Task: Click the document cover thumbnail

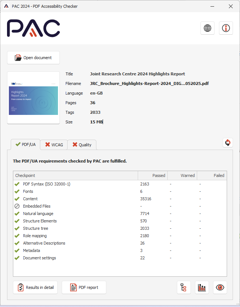Action: coord(34,98)
